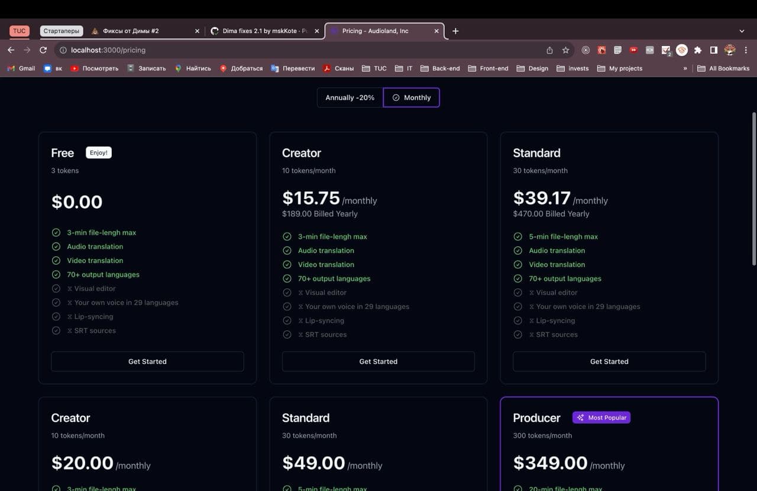
Task: Open the invests bookmarks folder
Action: pyautogui.click(x=572, y=69)
